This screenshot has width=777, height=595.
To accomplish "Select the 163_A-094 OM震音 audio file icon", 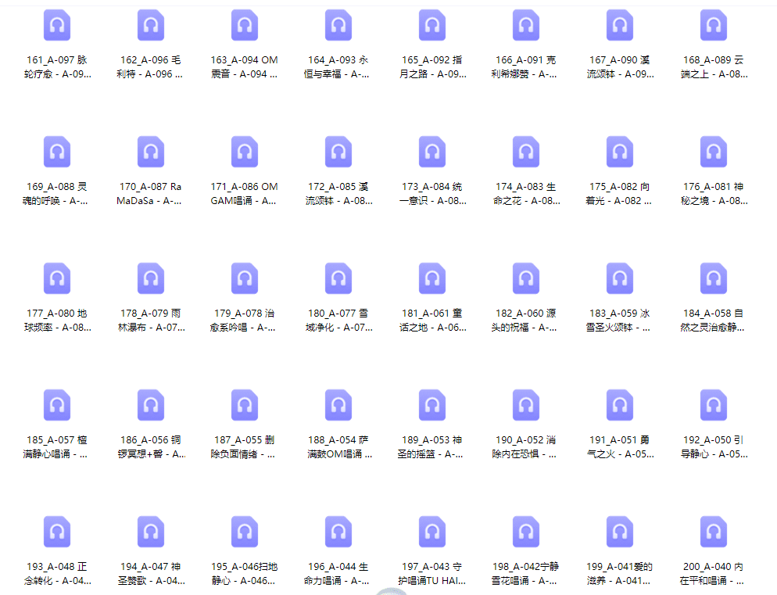I will (x=245, y=26).
